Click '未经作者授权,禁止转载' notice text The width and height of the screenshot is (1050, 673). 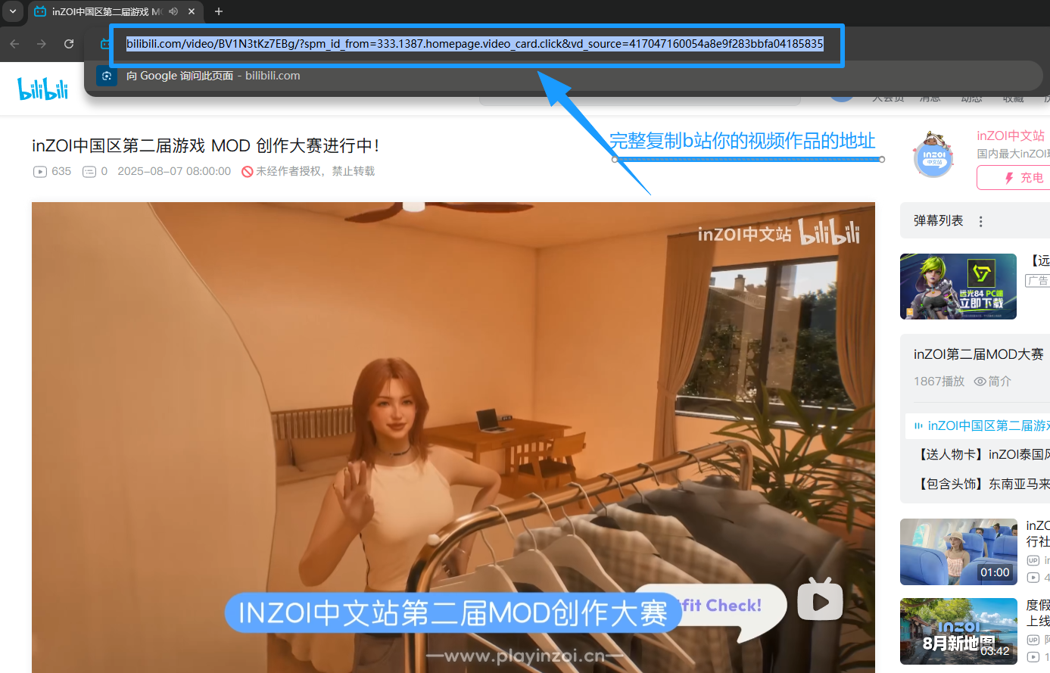(x=316, y=172)
